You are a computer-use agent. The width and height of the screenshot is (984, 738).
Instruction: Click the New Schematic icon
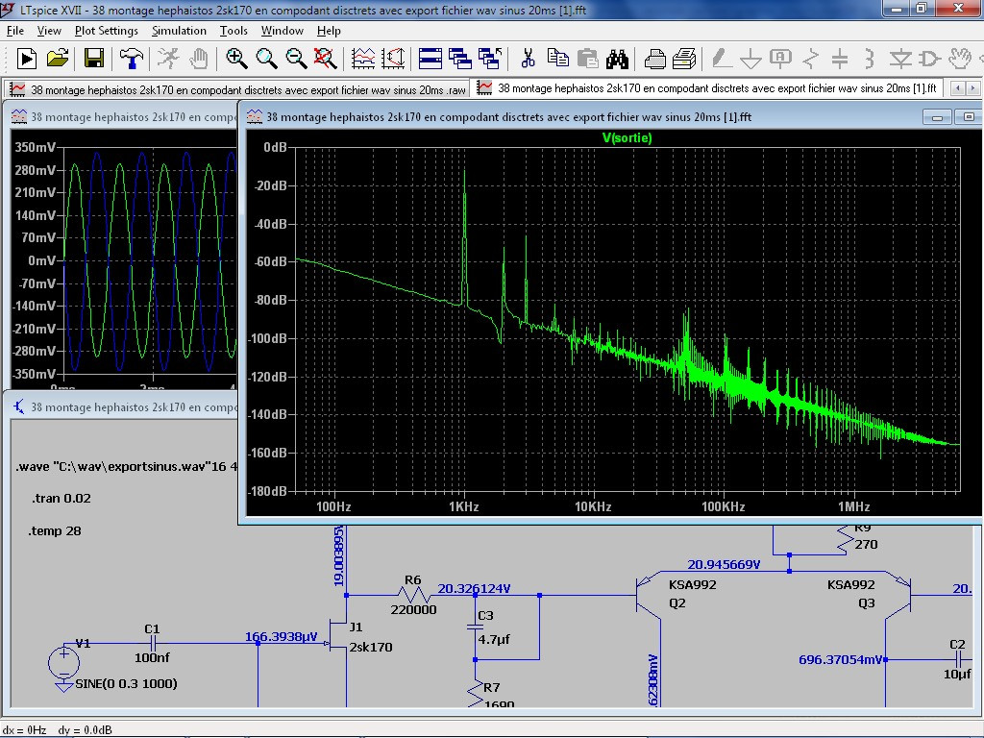27,59
